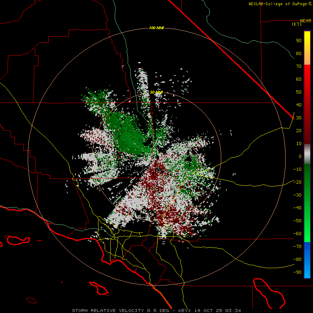Click the -20 value on velocity scale
This screenshot has height=313, width=313.
click(297, 182)
